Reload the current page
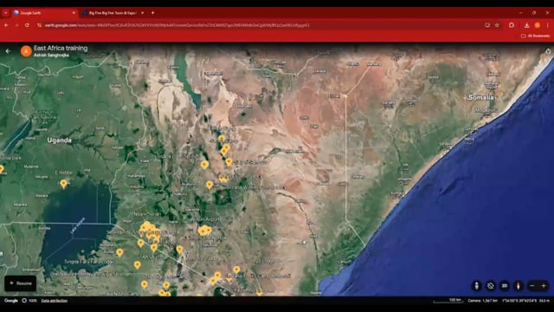Viewport: 554px width, 312px height. [27, 25]
